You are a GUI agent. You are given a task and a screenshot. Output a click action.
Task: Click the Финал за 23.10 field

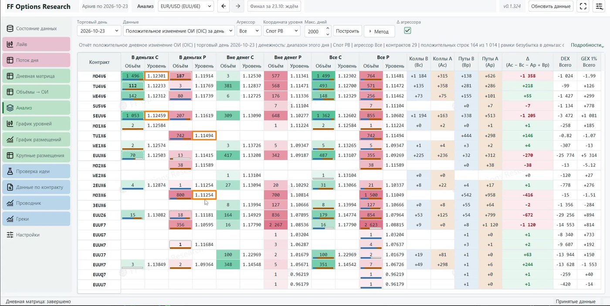[274, 6]
